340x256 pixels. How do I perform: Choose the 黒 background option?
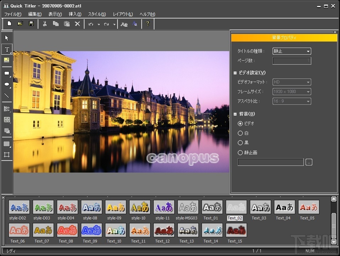(x=240, y=142)
